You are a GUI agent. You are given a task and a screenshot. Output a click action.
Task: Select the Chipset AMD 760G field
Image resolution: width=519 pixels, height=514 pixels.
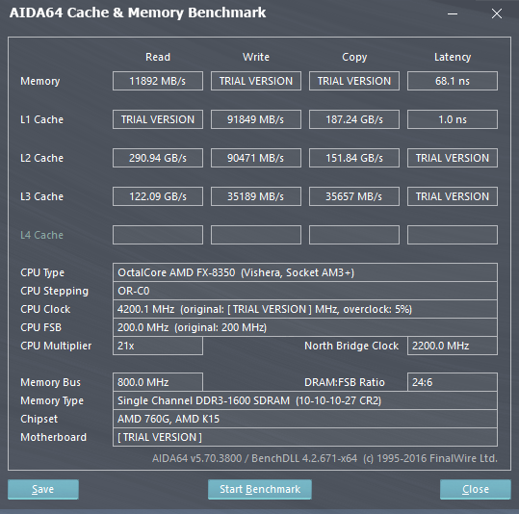tap(305, 419)
